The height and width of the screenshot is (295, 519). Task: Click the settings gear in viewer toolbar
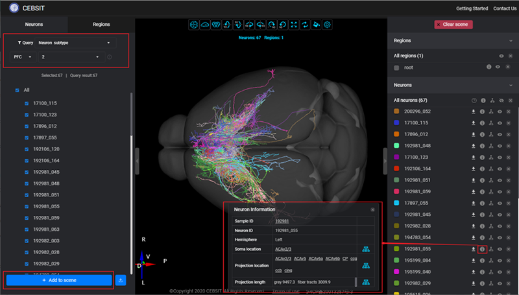tap(328, 25)
